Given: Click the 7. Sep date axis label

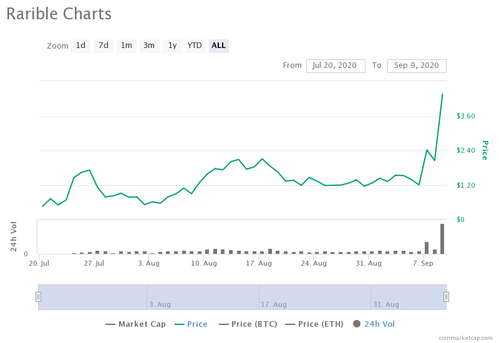Looking at the screenshot, I should tap(423, 263).
